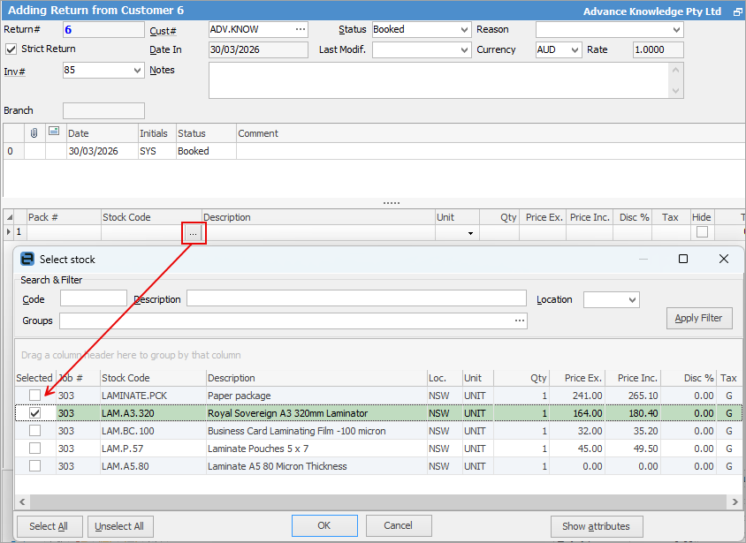
Task: Click the horizontal scrollbar in stock list
Action: pyautogui.click(x=371, y=502)
